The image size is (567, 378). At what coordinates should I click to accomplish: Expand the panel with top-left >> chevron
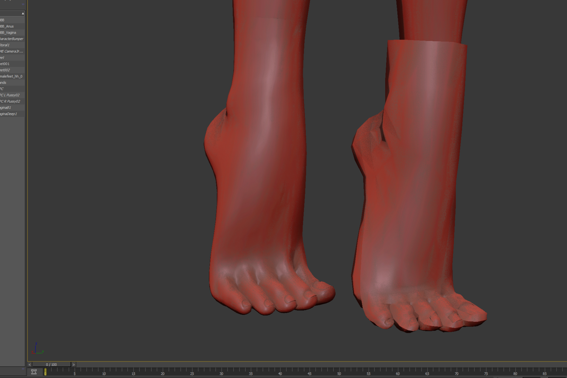(23, 4)
